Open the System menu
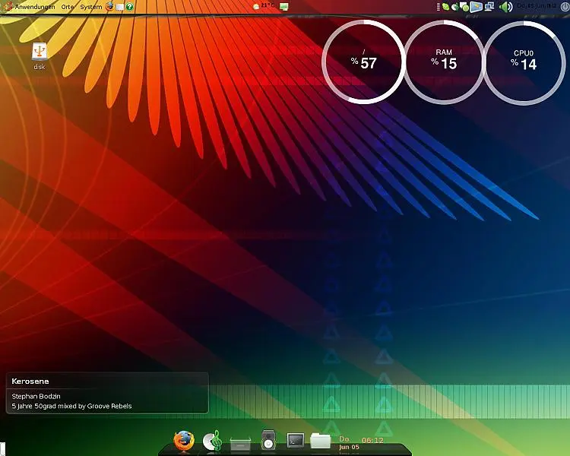Screen dimensions: 570x456 90,6
